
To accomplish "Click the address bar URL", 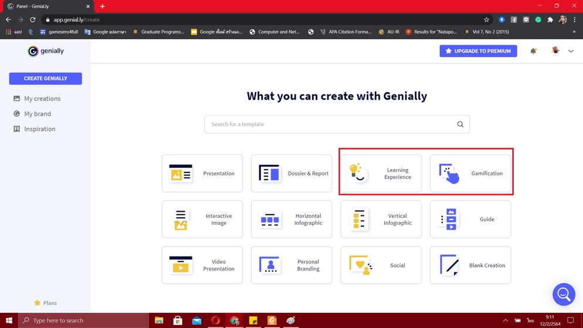I will pos(77,20).
